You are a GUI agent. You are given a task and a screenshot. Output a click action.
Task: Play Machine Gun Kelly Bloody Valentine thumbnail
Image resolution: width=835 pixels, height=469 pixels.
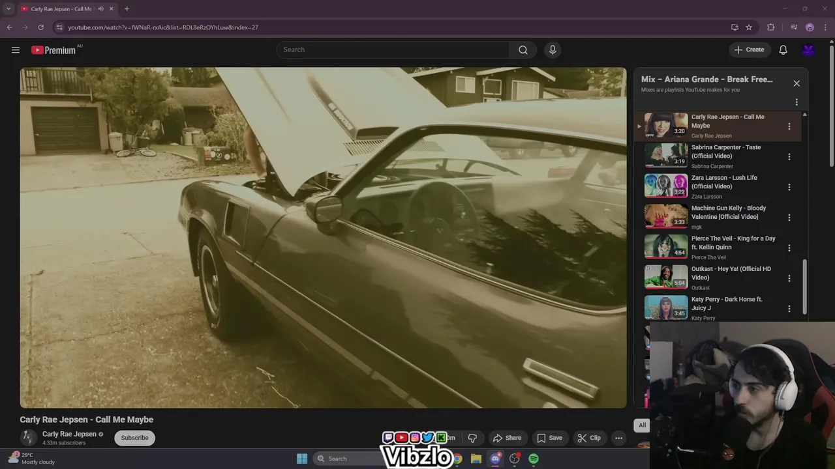(666, 216)
